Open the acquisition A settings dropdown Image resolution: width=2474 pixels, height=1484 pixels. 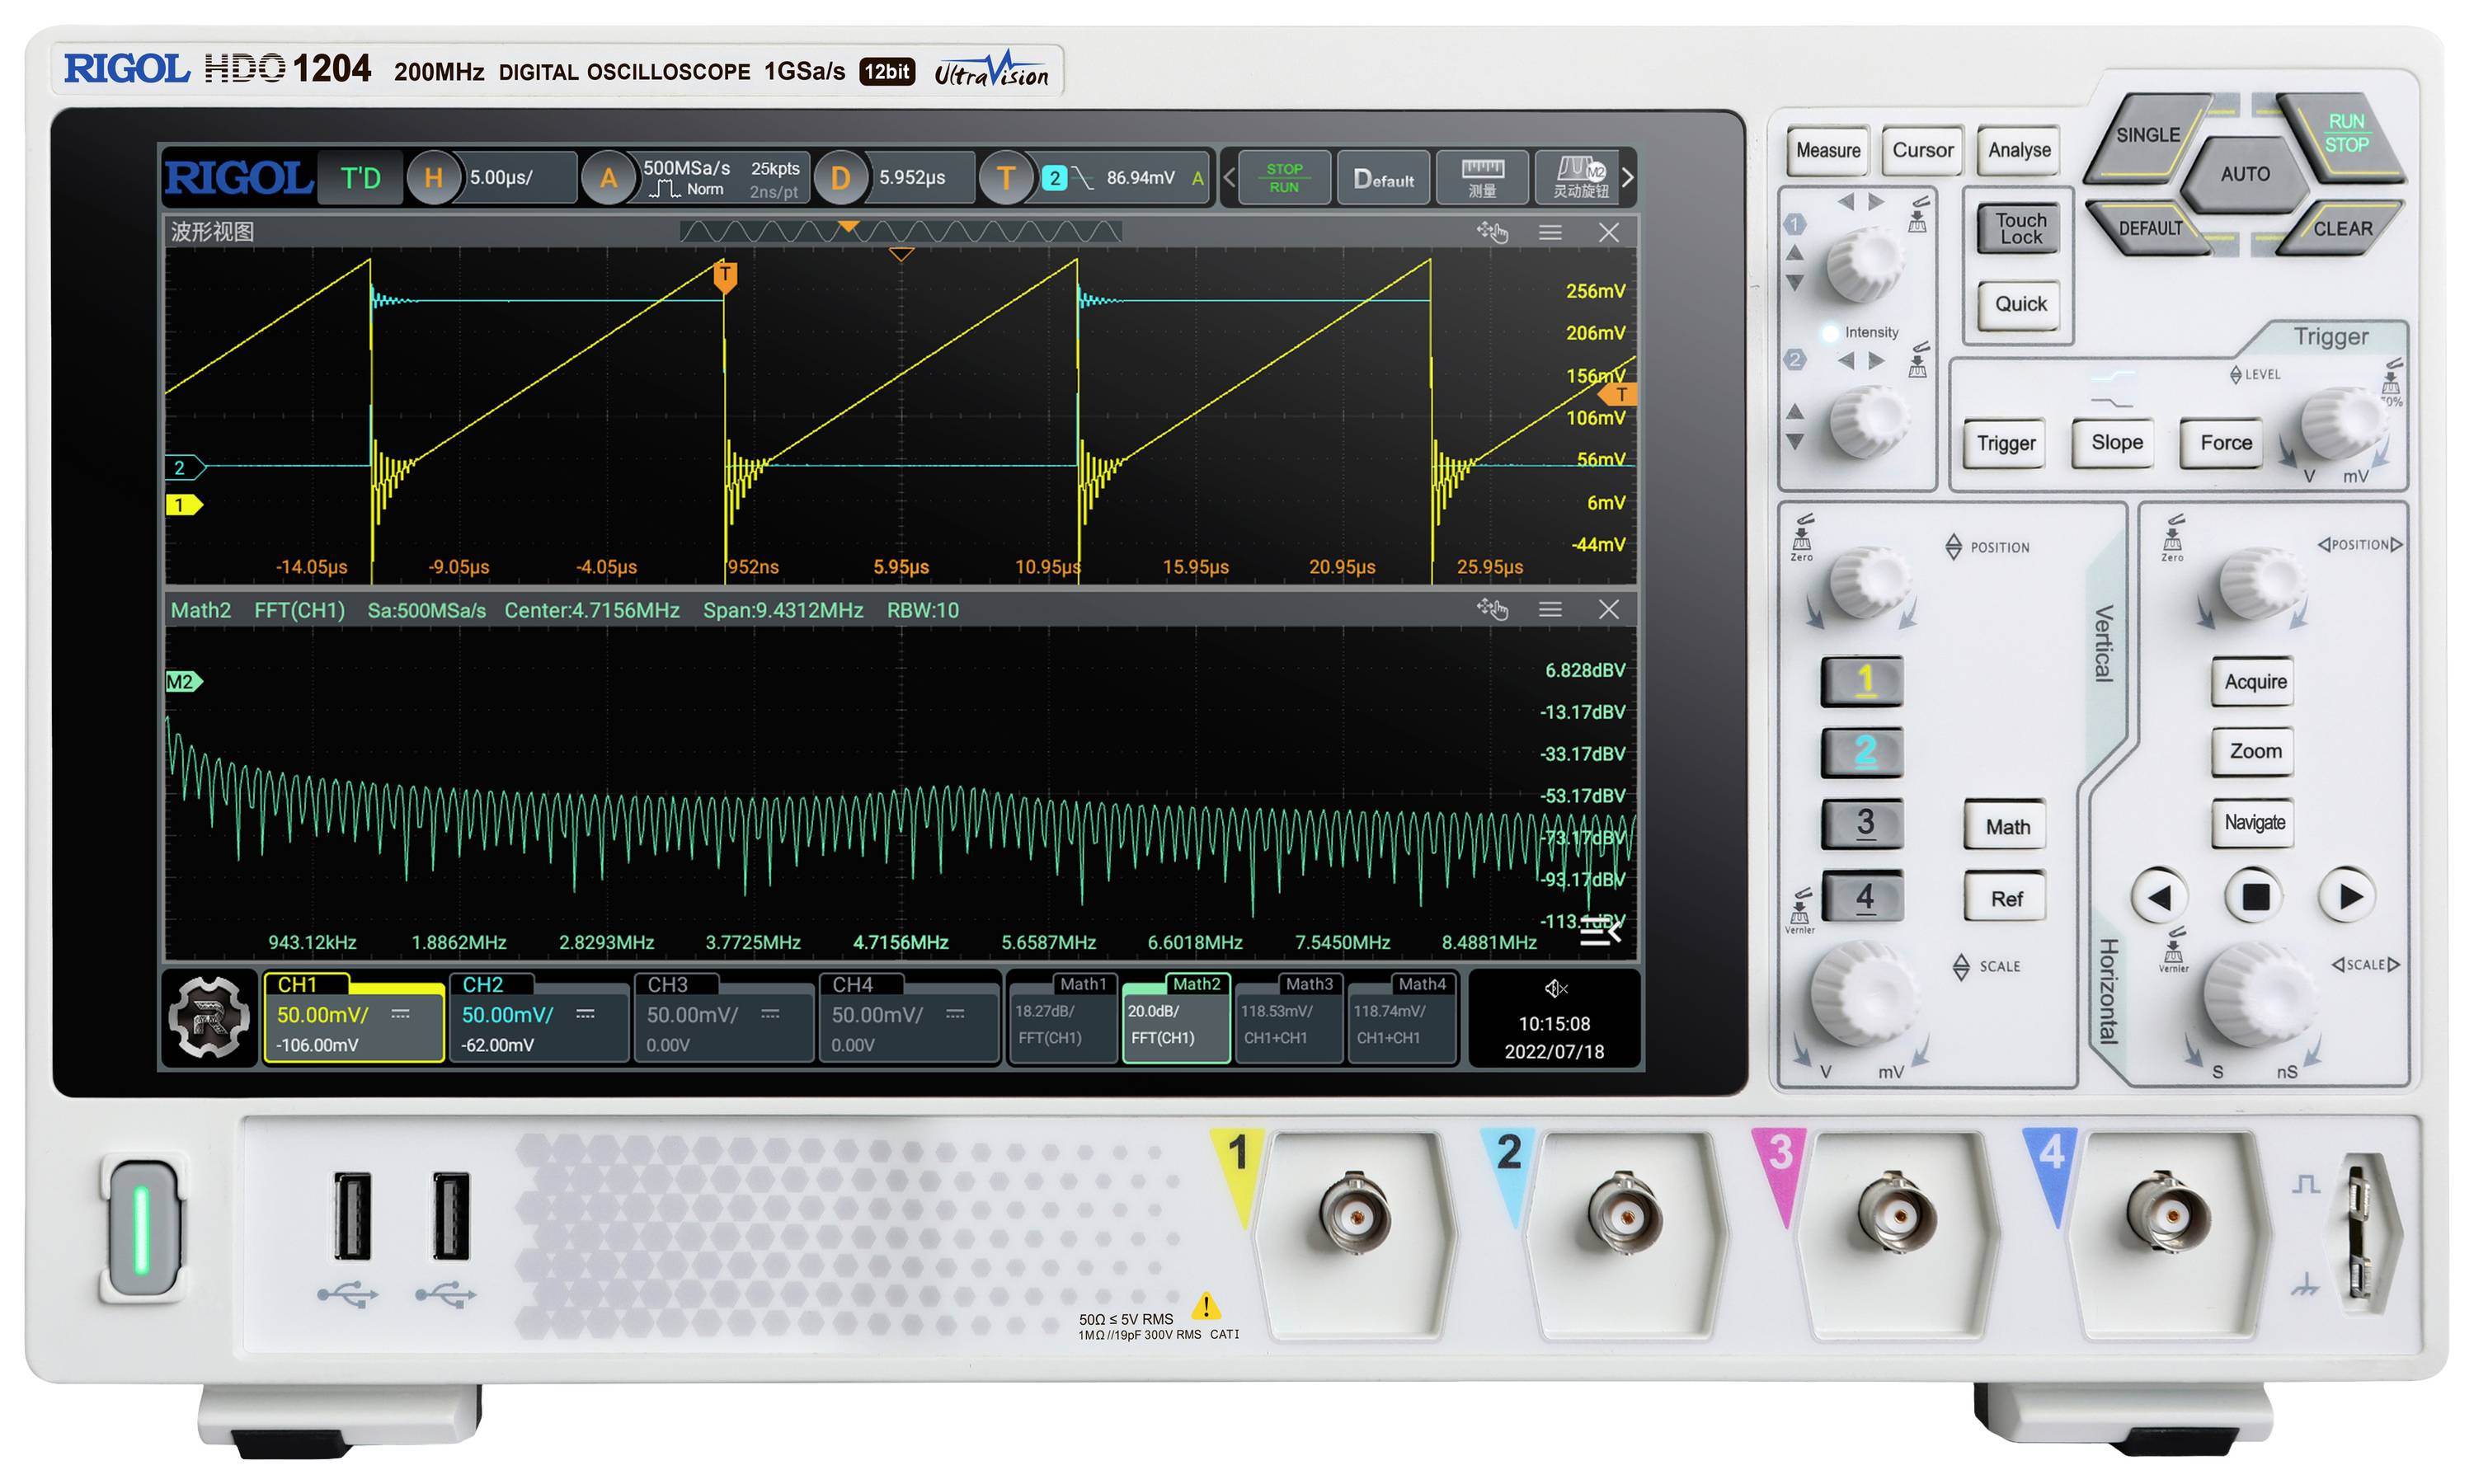pos(608,178)
